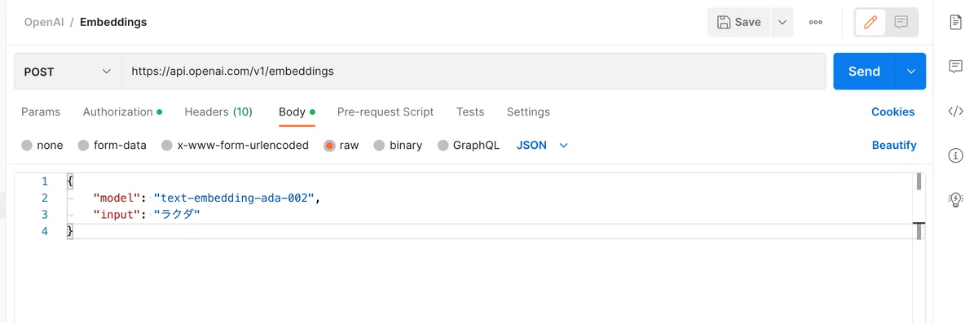Select the none body type
Image resolution: width=978 pixels, height=323 pixels.
[42, 146]
